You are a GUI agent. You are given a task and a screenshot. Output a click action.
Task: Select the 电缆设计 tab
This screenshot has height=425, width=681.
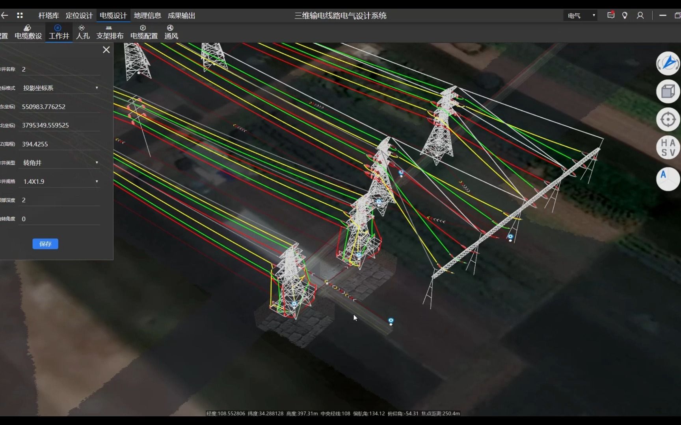113,16
